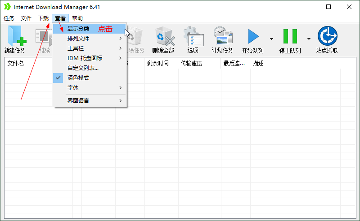Screen dimensions: 360x221
Task: Open 计划任务 clock scheduler icon
Action: click(223, 36)
